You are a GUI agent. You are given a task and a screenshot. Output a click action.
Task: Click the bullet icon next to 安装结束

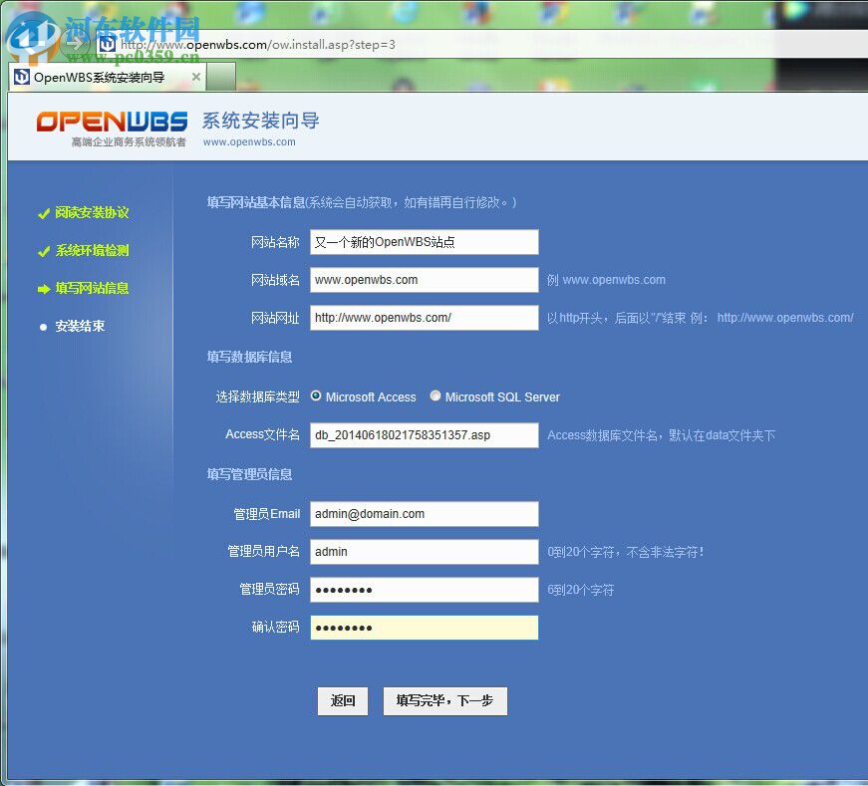(x=43, y=326)
